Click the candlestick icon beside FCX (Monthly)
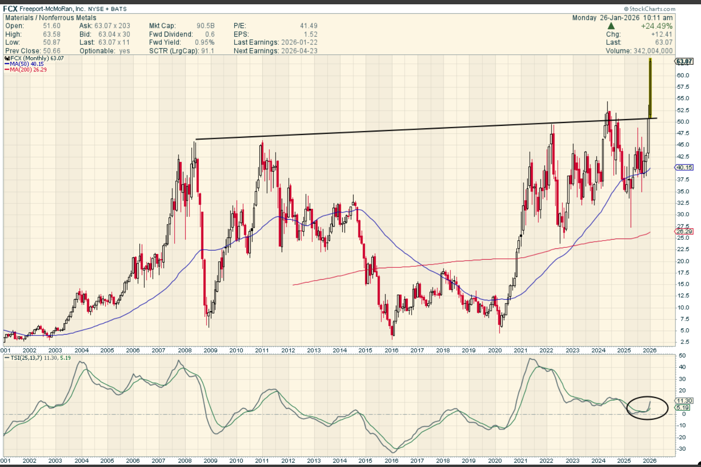The height and width of the screenshot is (467, 701). pyautogui.click(x=7, y=59)
